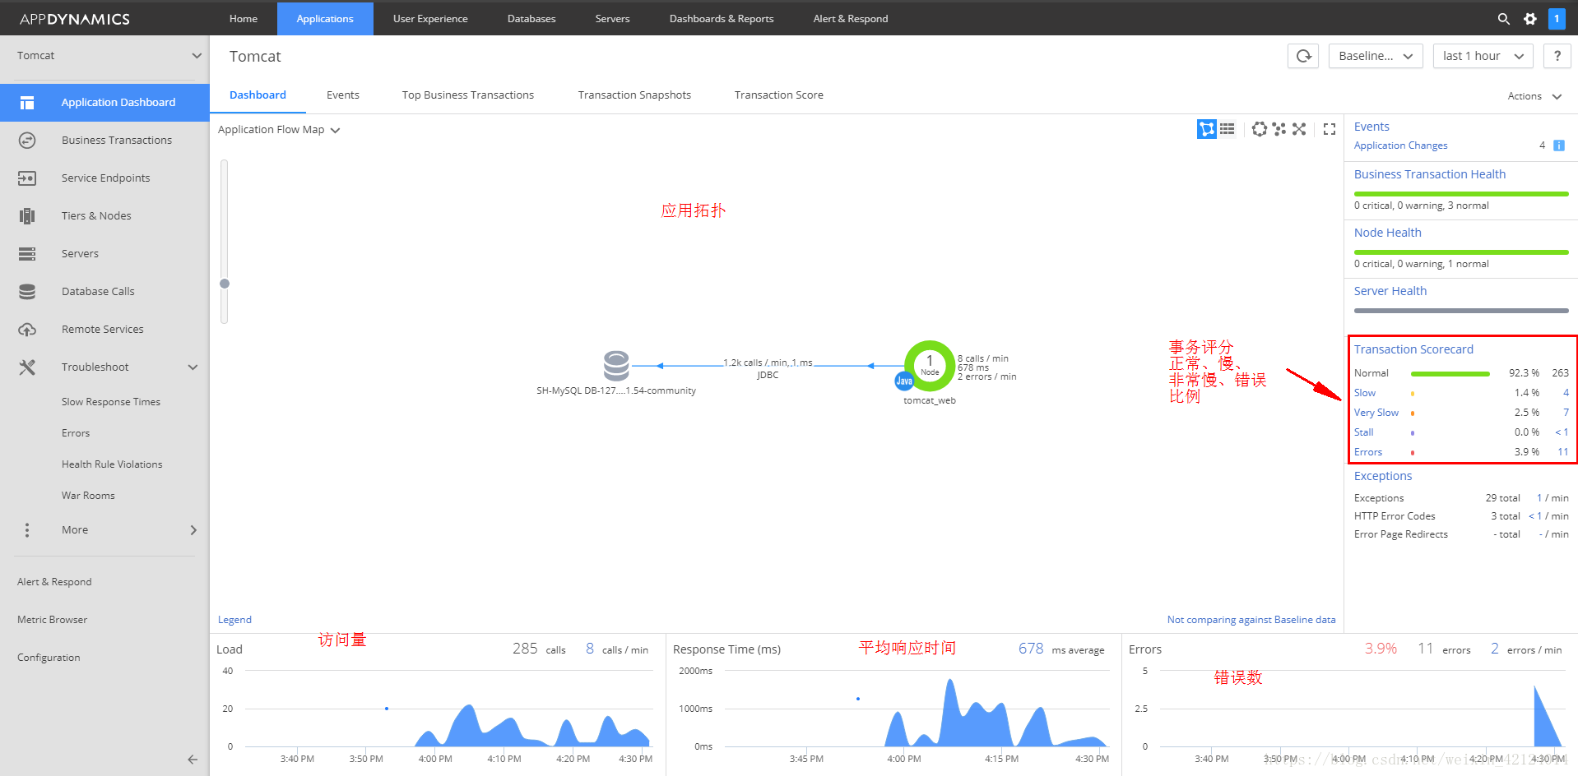The height and width of the screenshot is (776, 1578).
Task: Click the Servers sidebar icon
Action: 27,254
